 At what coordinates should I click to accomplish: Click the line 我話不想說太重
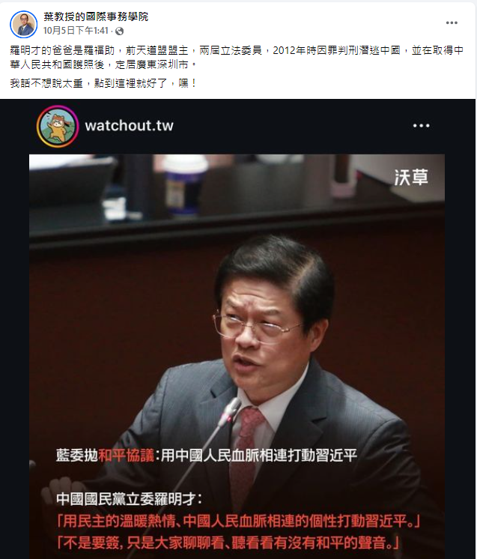tap(103, 83)
